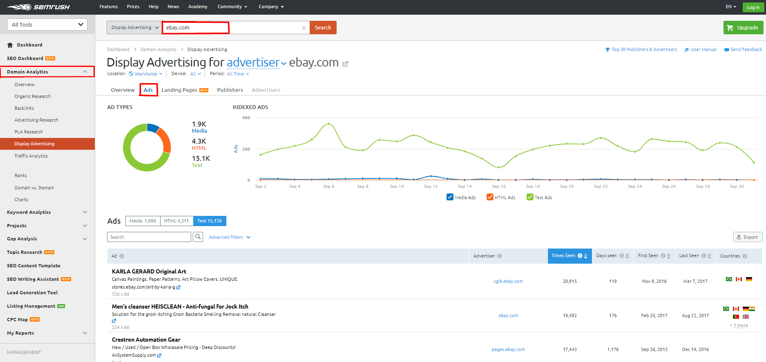Click info icon next to Ad column
This screenshot has height=362, width=766.
pos(121,256)
